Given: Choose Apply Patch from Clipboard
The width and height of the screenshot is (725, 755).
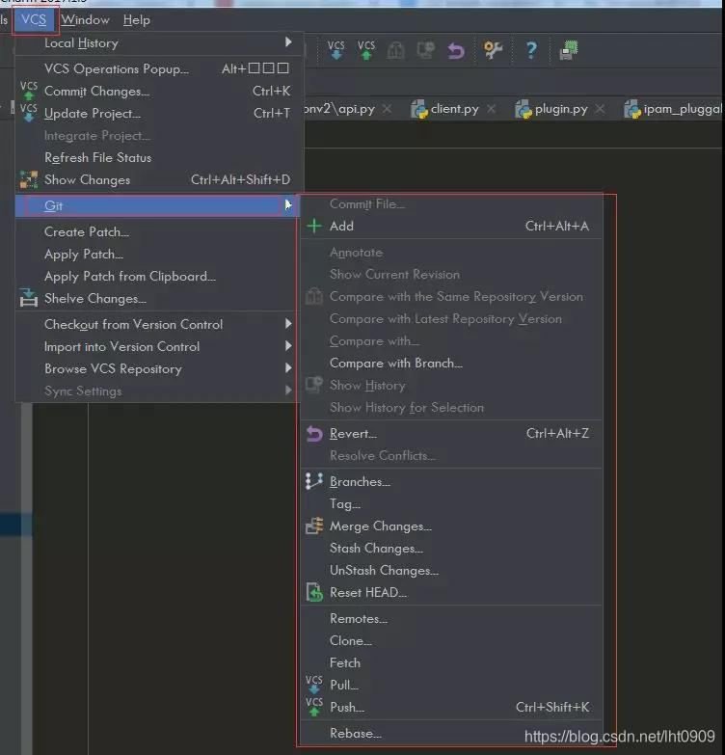Looking at the screenshot, I should [x=156, y=276].
